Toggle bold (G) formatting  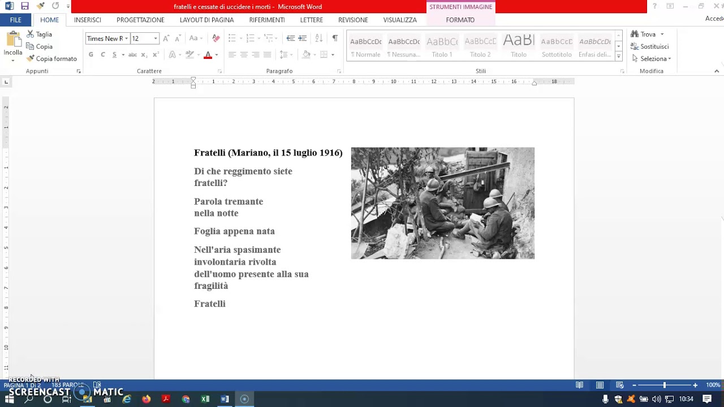tap(90, 55)
